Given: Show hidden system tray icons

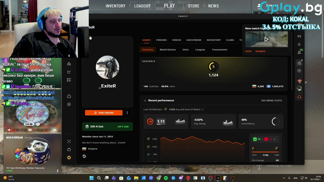Looking at the screenshot, I should (284, 178).
